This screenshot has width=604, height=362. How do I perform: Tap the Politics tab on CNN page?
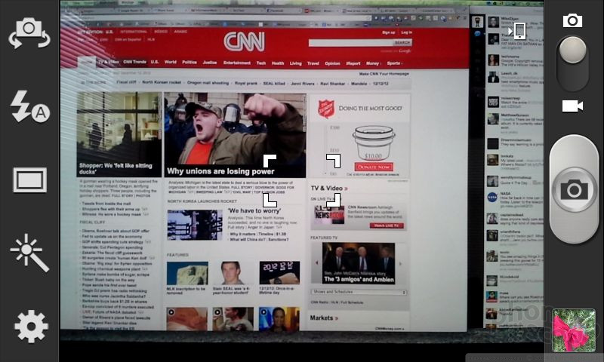point(190,62)
